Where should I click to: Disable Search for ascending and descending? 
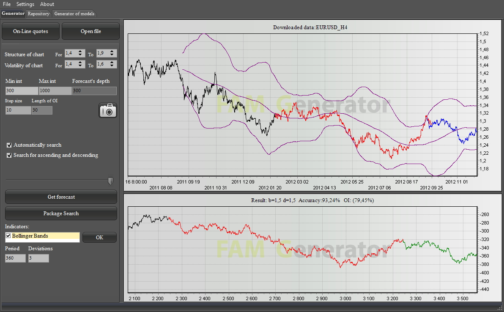[x=9, y=155]
